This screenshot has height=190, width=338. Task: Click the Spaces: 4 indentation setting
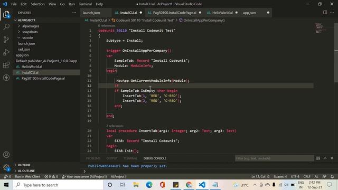click(x=280, y=177)
